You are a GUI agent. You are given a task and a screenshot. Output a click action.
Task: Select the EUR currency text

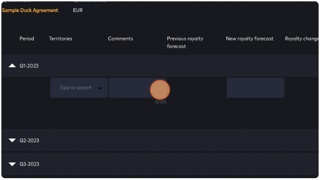click(78, 10)
